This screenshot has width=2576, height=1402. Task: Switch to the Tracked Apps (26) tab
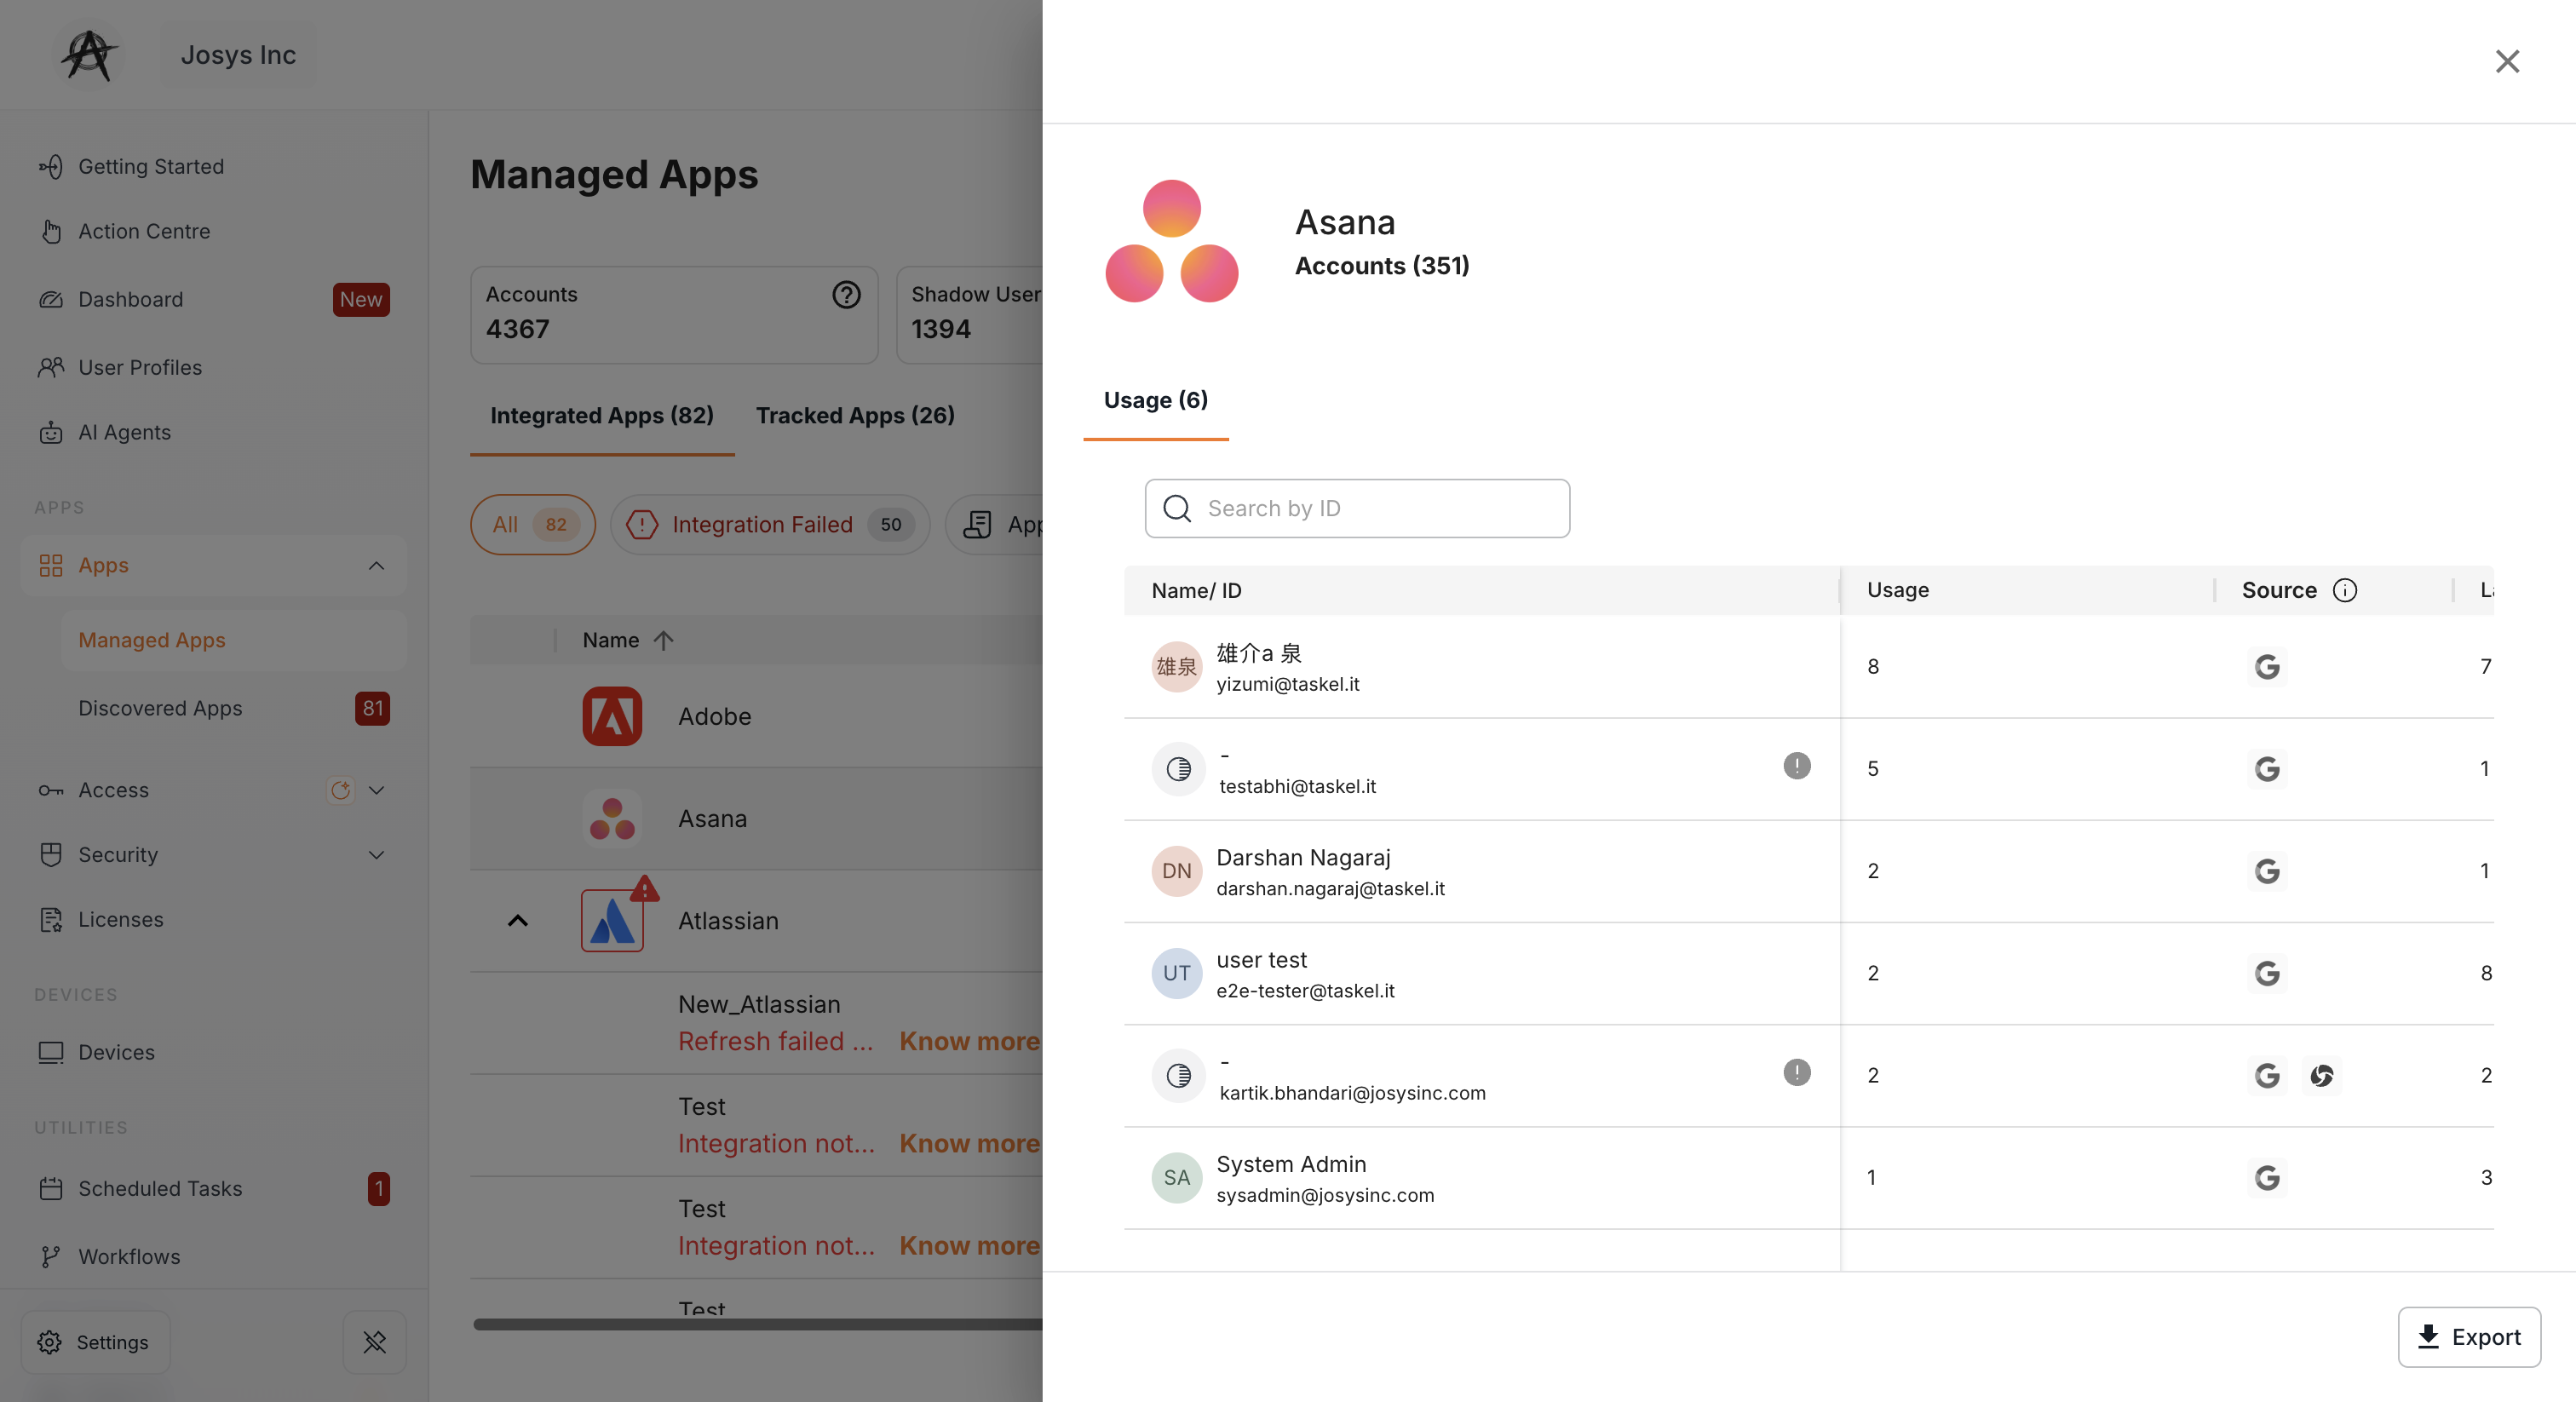click(x=855, y=416)
